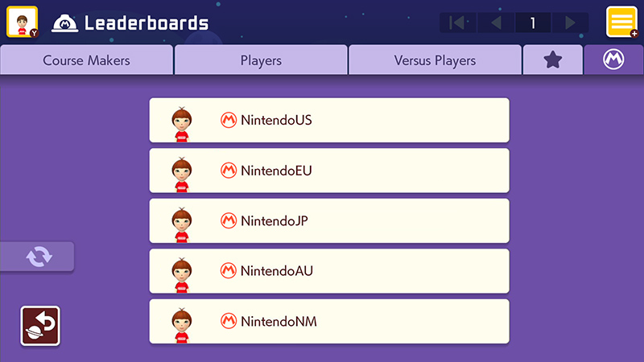Open the NintendoEU maker entry
The height and width of the screenshot is (362, 644).
[x=329, y=171]
